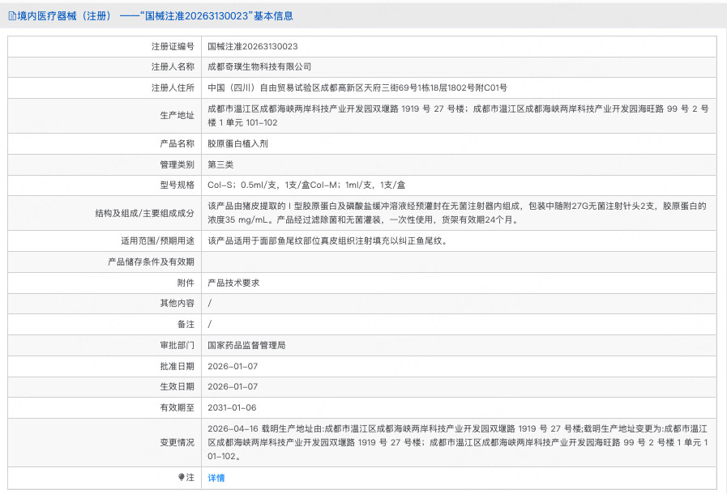Click the 产品名称 label
The image size is (727, 494).
coord(177,143)
